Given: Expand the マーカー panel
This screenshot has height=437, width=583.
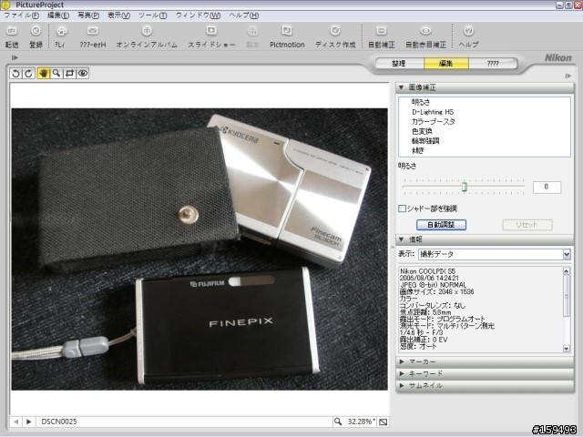Looking at the screenshot, I should coord(402,361).
